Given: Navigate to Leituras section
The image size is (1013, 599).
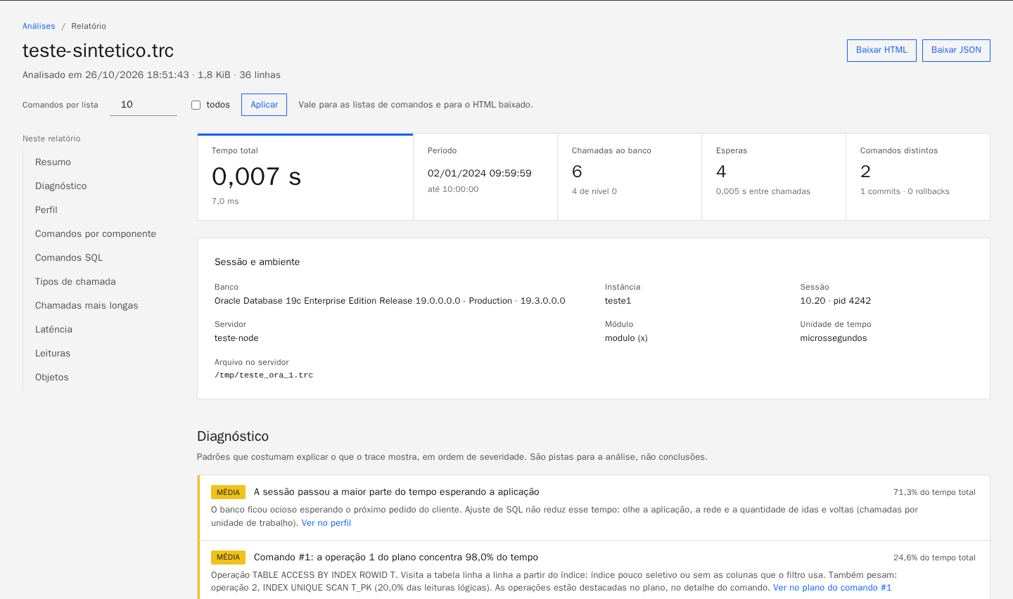Looking at the screenshot, I should (53, 353).
